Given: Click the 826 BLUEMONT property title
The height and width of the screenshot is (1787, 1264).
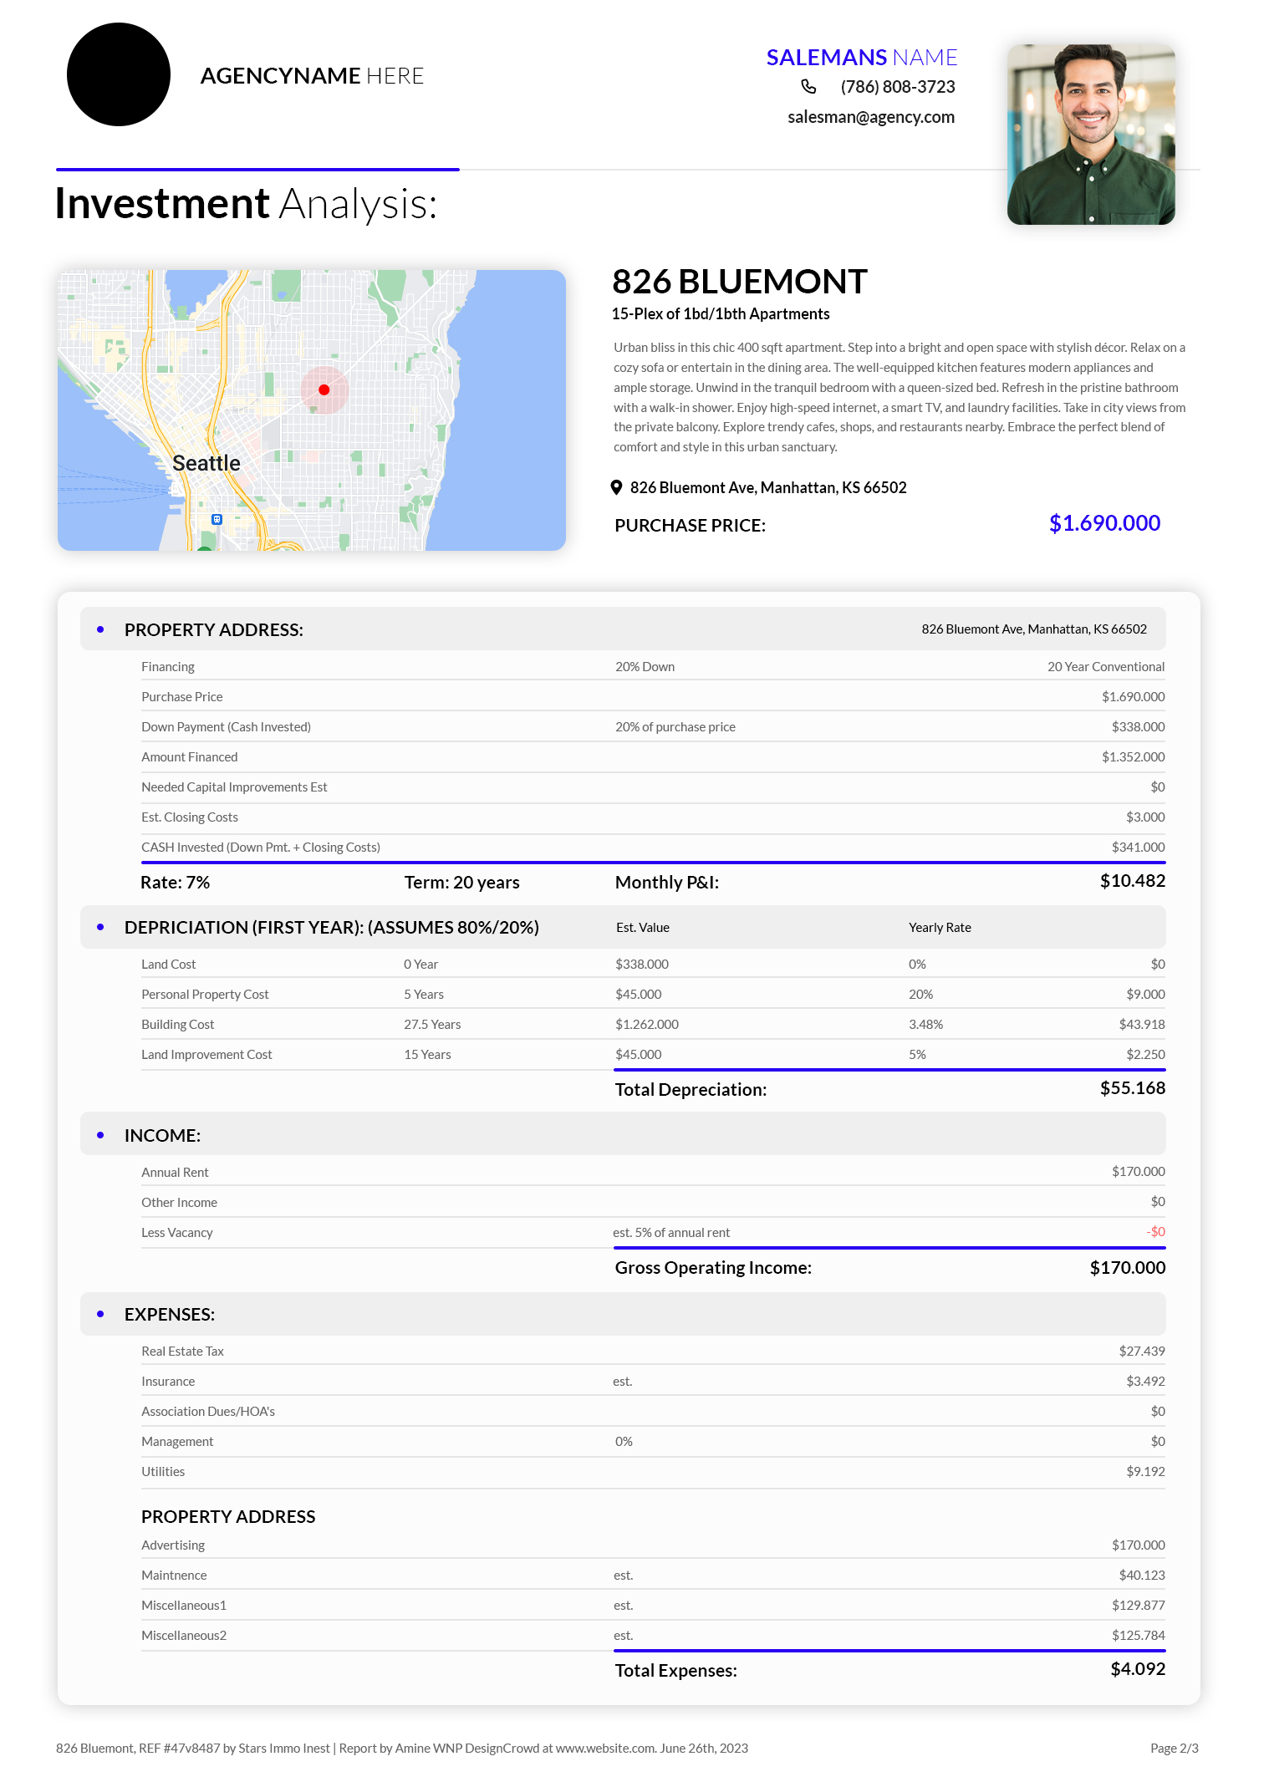Looking at the screenshot, I should (739, 282).
